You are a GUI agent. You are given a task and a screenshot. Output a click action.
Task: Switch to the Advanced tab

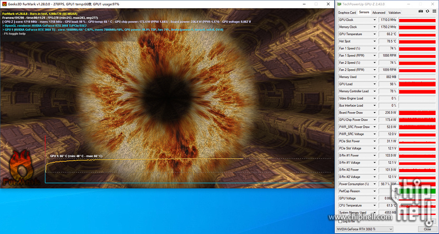[x=379, y=13]
